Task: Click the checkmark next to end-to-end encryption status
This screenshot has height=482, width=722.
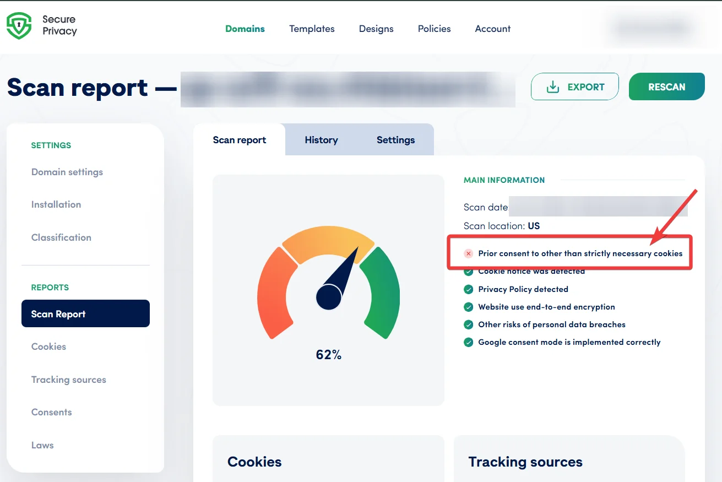Action: click(x=468, y=307)
